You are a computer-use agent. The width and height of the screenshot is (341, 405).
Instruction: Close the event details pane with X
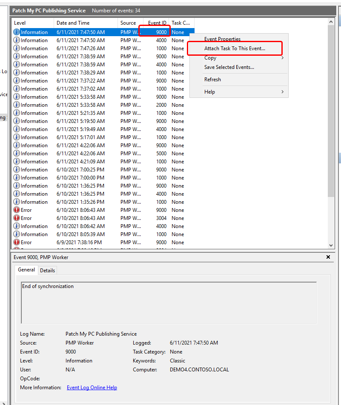coord(328,257)
